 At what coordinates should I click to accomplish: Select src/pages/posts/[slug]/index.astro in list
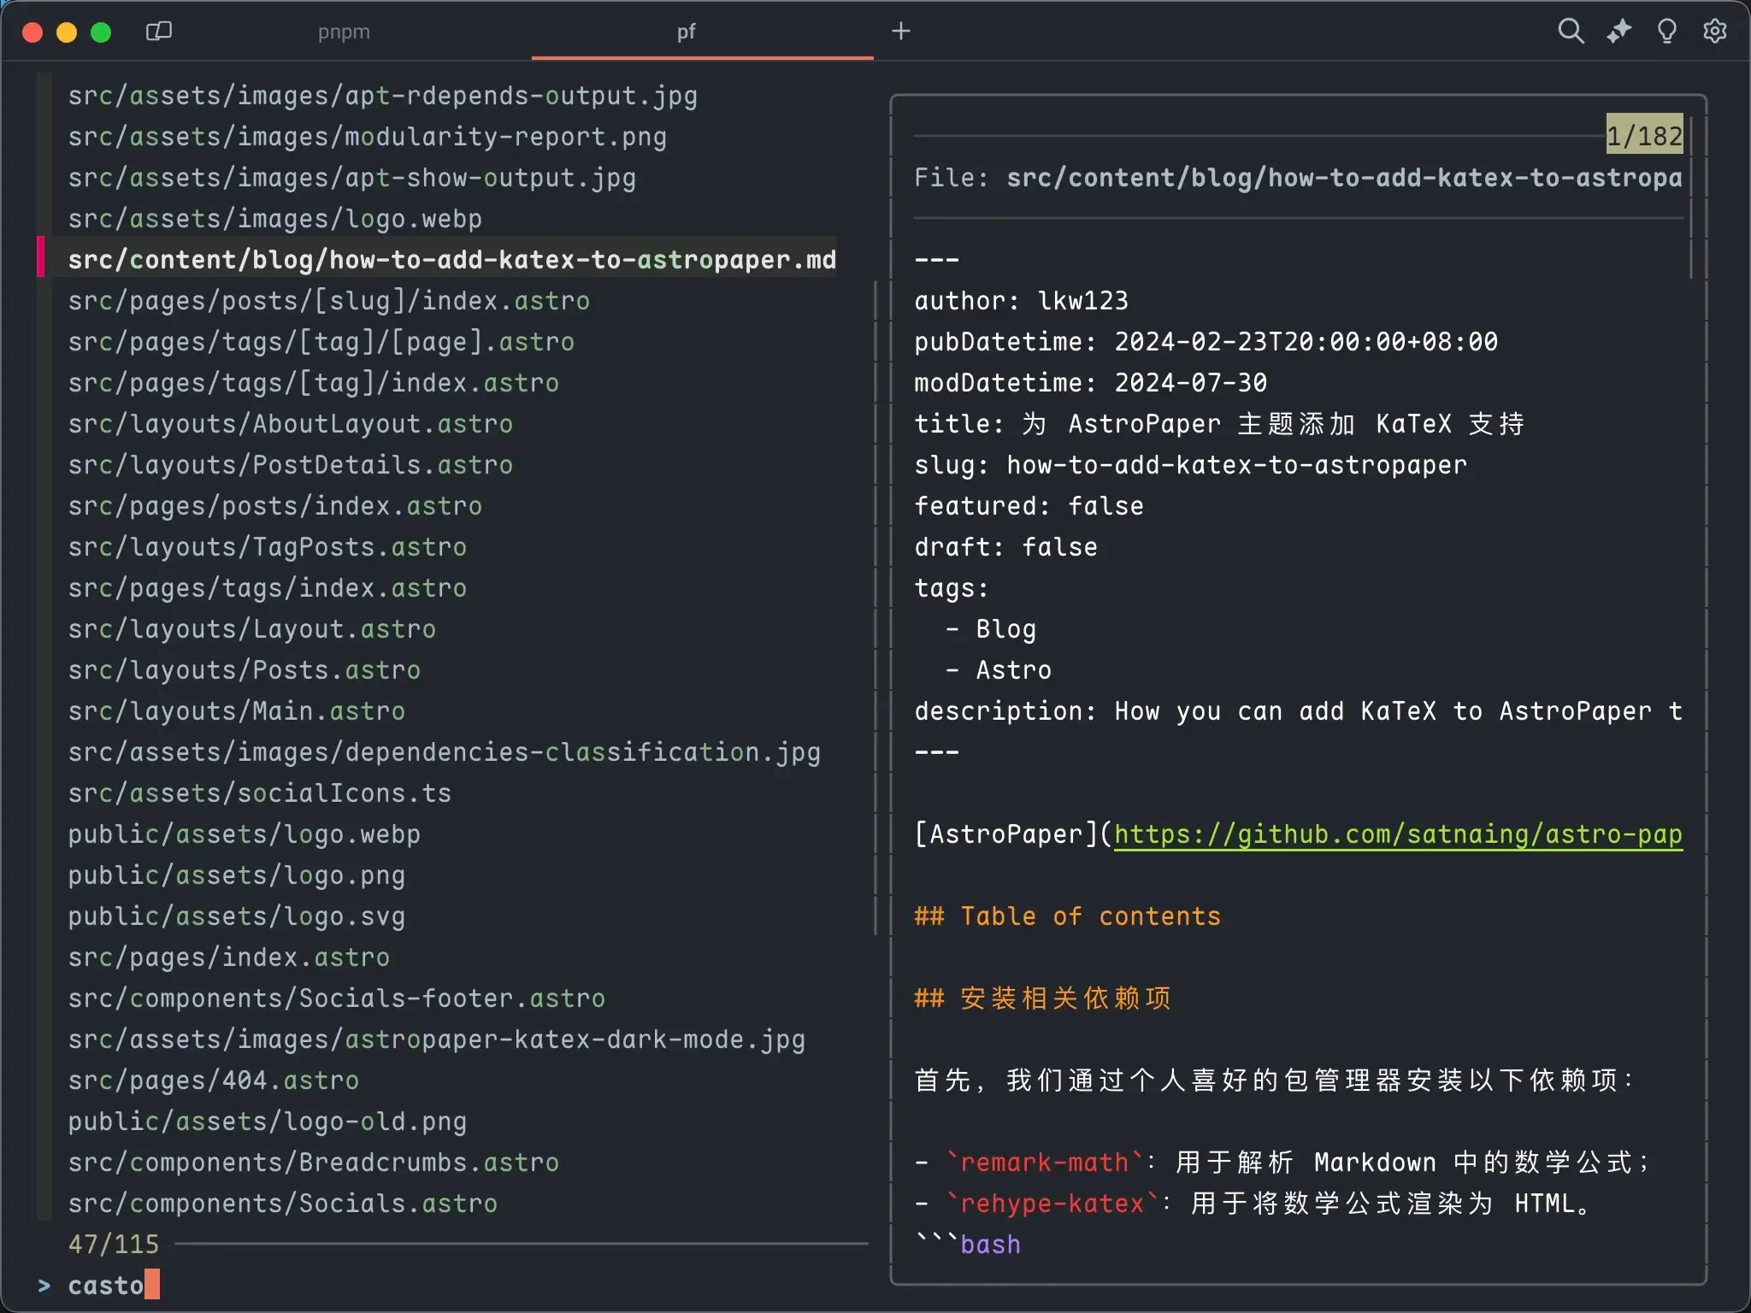328,301
